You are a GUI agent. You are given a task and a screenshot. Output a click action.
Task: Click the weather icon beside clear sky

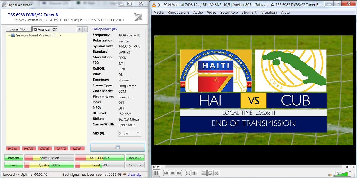tap(124, 174)
